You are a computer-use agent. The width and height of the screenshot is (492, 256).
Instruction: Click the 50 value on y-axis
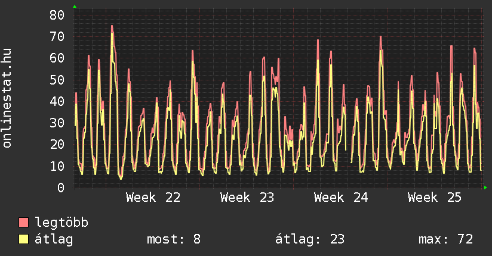pyautogui.click(x=57, y=80)
